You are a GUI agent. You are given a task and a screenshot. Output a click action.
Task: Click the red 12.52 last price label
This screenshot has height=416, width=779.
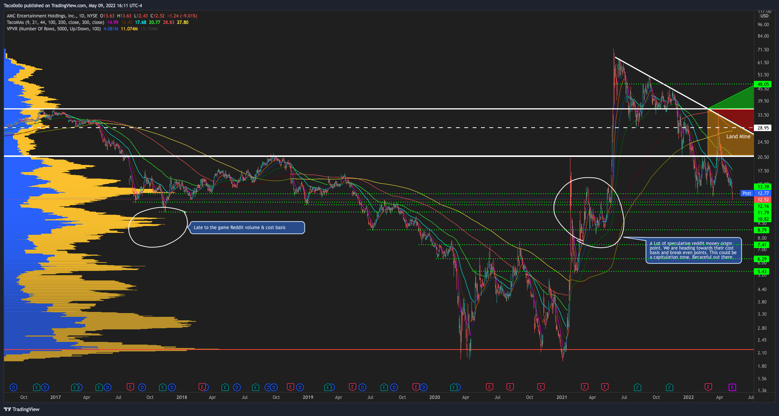pos(763,200)
